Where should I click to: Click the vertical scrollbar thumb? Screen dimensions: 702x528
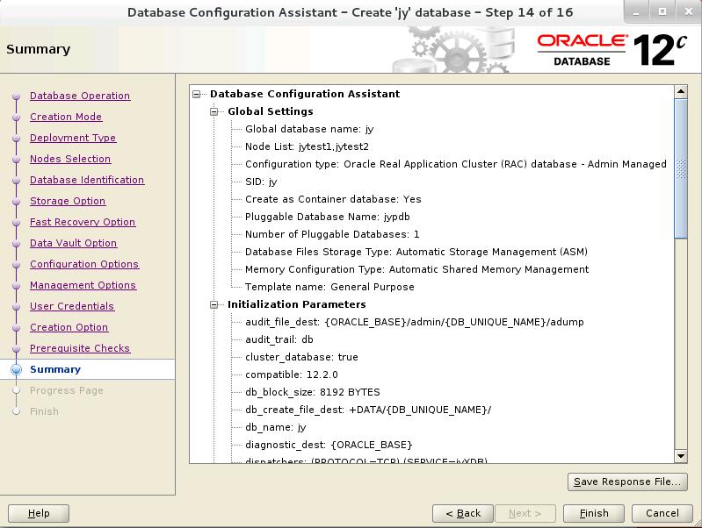[681, 169]
